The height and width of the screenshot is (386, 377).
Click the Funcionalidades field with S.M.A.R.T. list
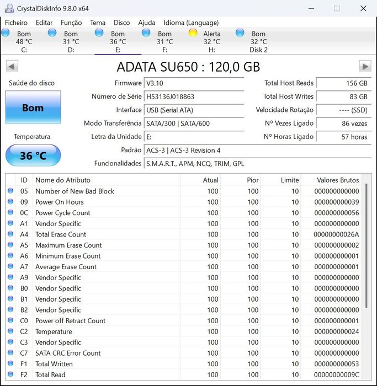pos(257,164)
